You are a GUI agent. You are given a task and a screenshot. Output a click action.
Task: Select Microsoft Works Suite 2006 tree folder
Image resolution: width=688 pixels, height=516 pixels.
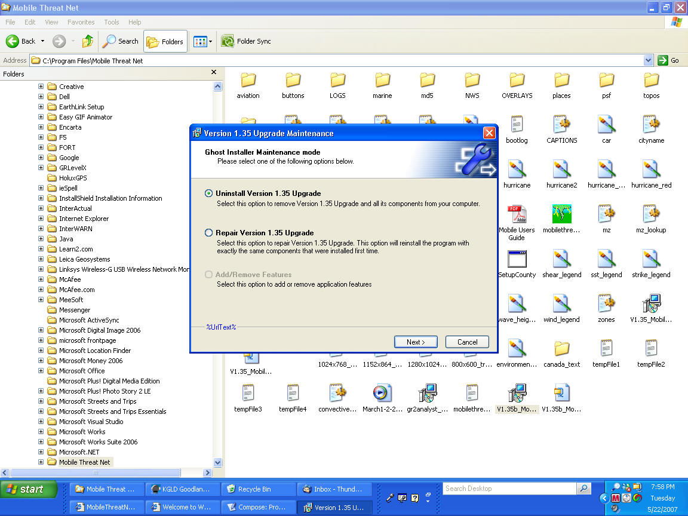[99, 442]
